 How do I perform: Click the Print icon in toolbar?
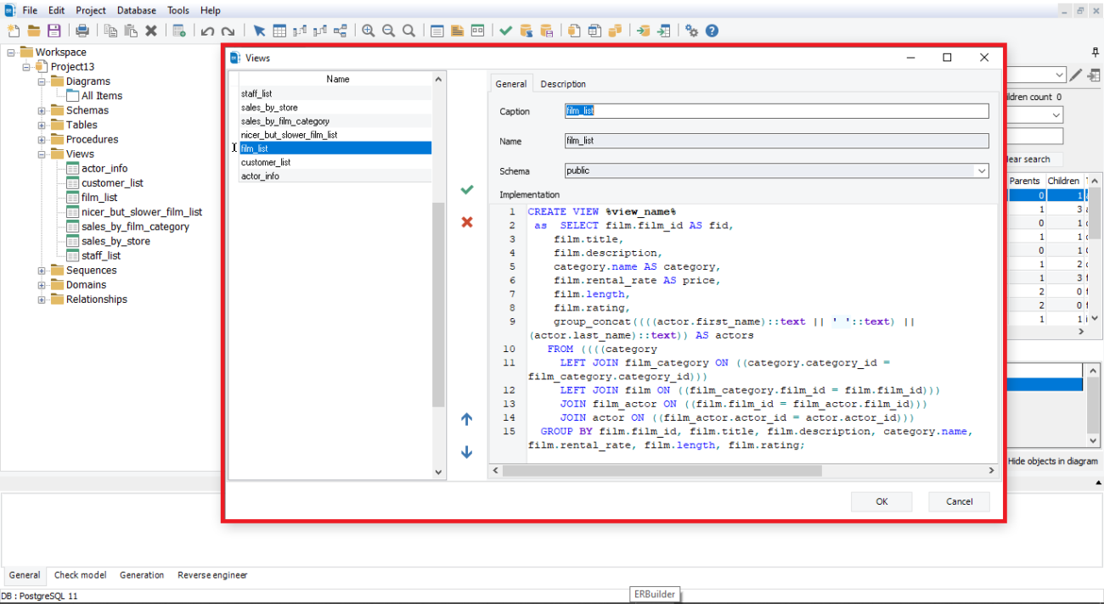click(x=82, y=31)
